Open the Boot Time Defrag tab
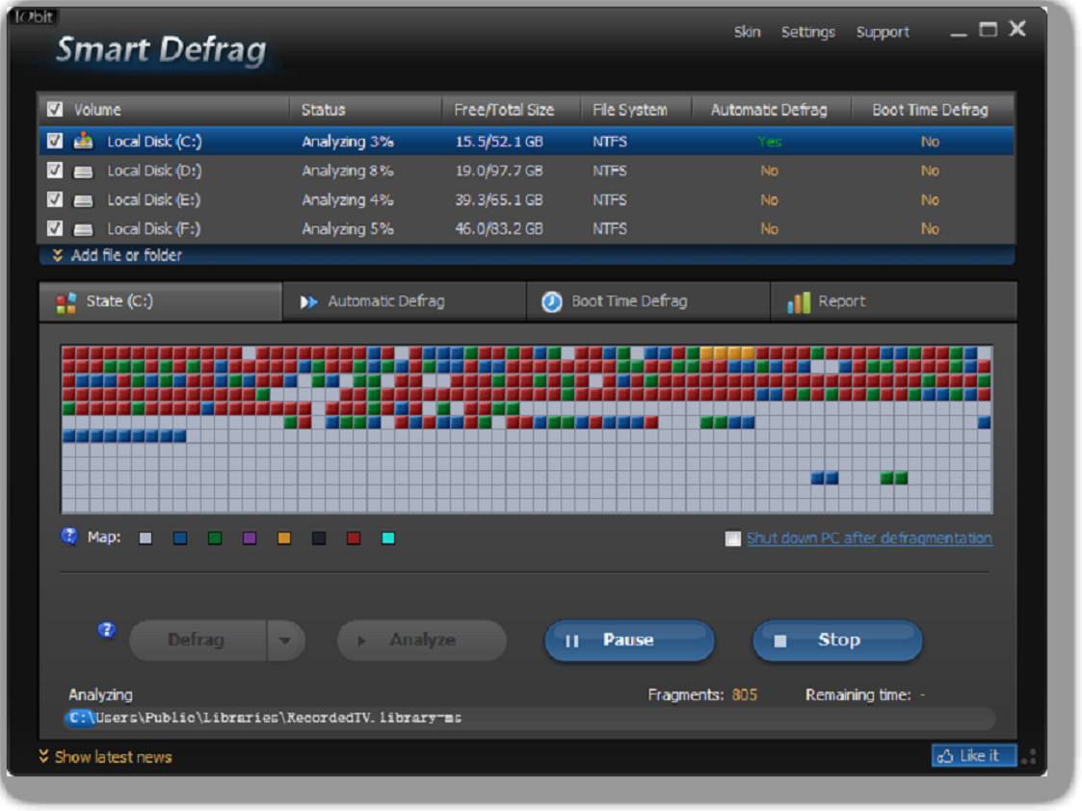This screenshot has height=811, width=1082. click(648, 301)
